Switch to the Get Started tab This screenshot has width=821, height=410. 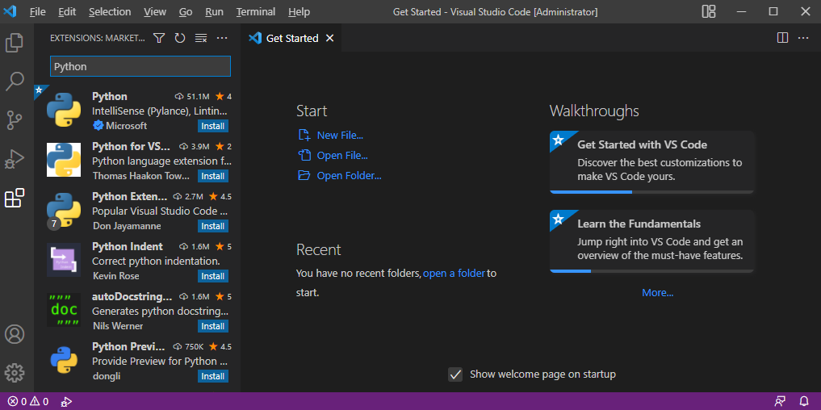click(x=291, y=38)
